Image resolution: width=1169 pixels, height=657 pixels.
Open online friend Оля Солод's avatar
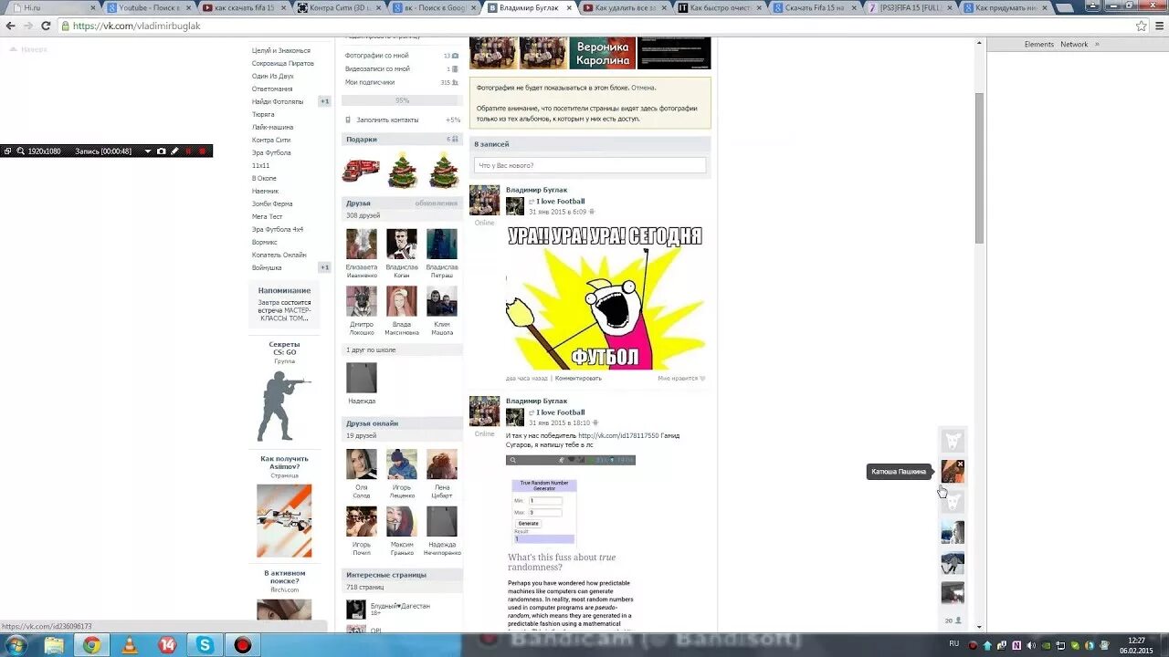click(362, 464)
